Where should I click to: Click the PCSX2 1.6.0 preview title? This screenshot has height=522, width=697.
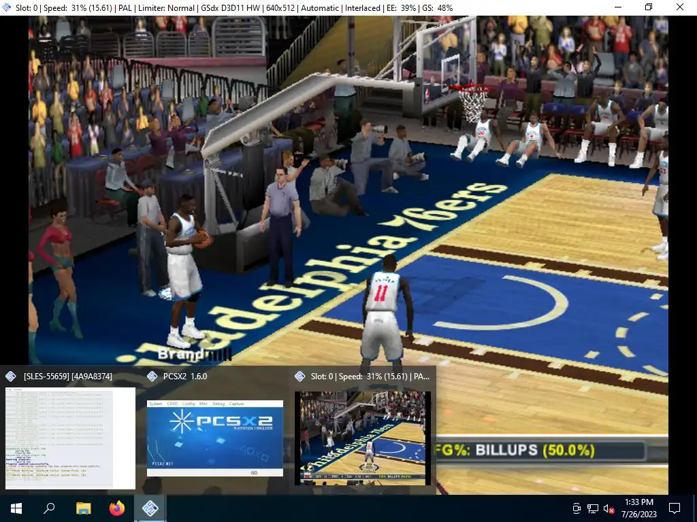tap(185, 377)
